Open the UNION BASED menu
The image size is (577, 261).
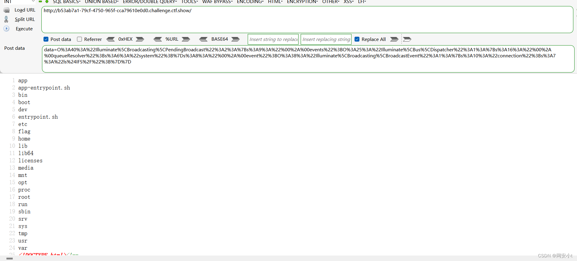tap(101, 2)
